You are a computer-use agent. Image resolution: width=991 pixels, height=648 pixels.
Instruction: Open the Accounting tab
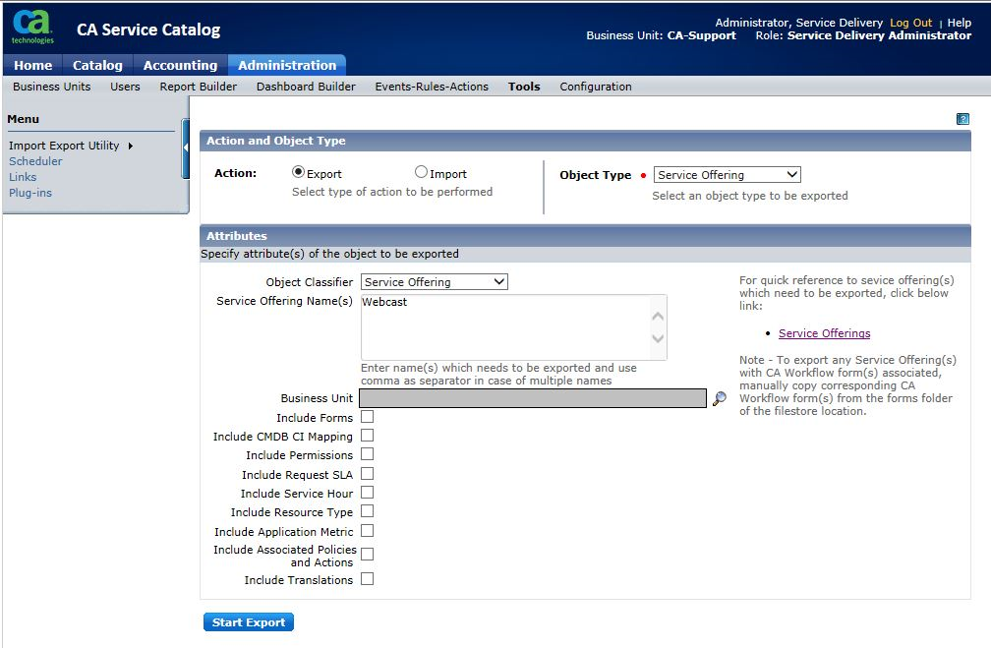[180, 65]
